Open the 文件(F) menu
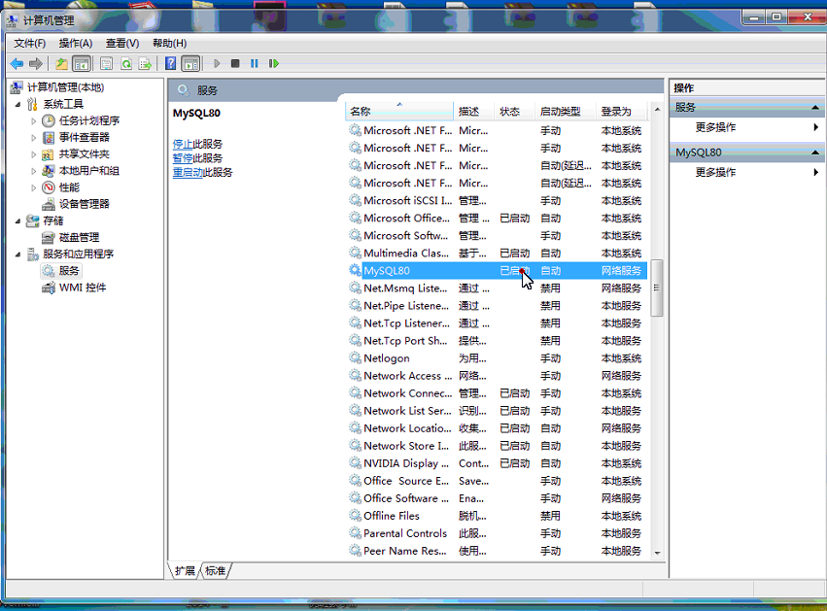 pos(29,44)
